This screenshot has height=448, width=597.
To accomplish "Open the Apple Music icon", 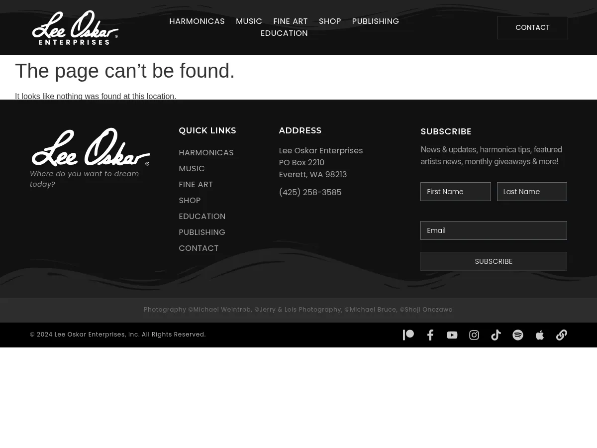I will 540,335.
